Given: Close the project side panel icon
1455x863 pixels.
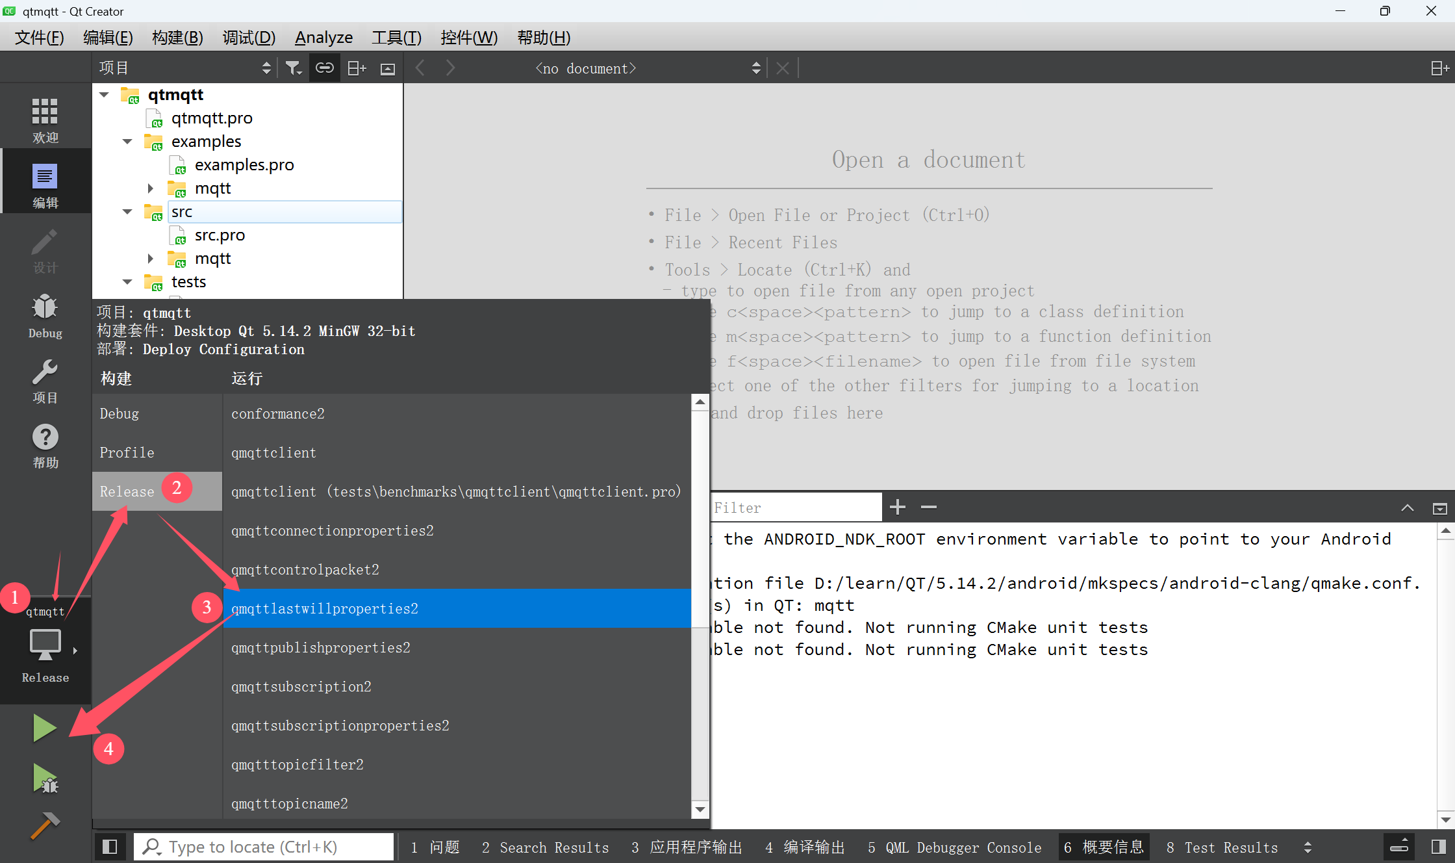Looking at the screenshot, I should (x=388, y=69).
